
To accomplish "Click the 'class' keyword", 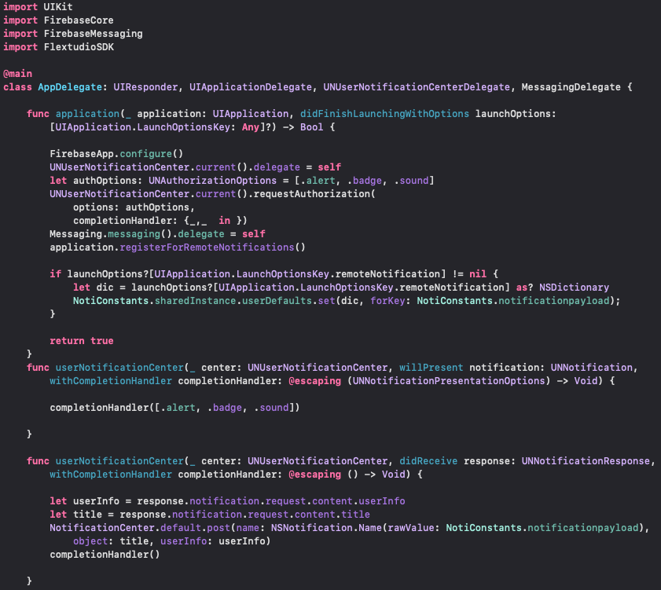I will tap(18, 87).
